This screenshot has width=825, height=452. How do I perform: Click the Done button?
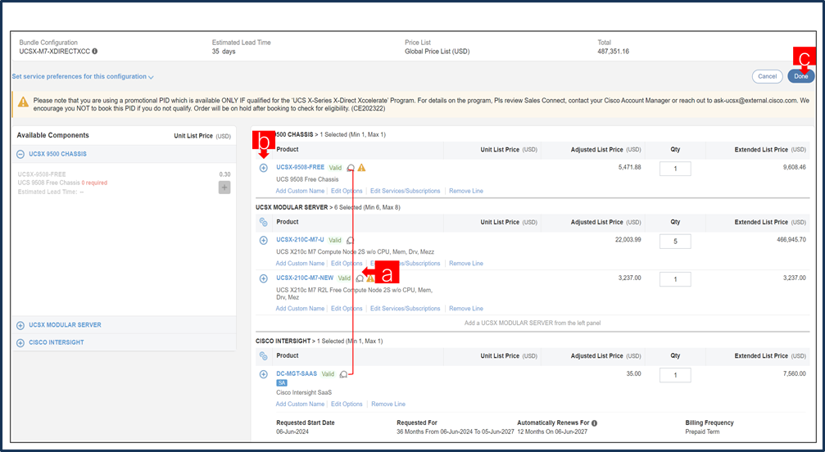[x=800, y=76]
